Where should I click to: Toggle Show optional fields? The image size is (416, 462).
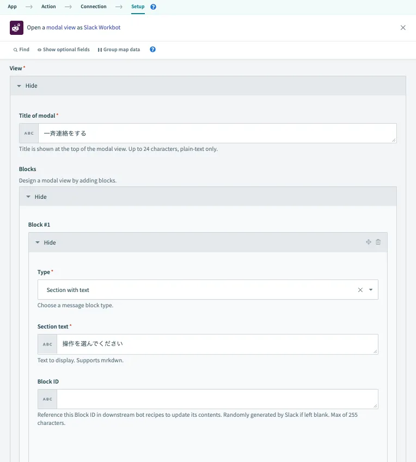click(x=63, y=50)
